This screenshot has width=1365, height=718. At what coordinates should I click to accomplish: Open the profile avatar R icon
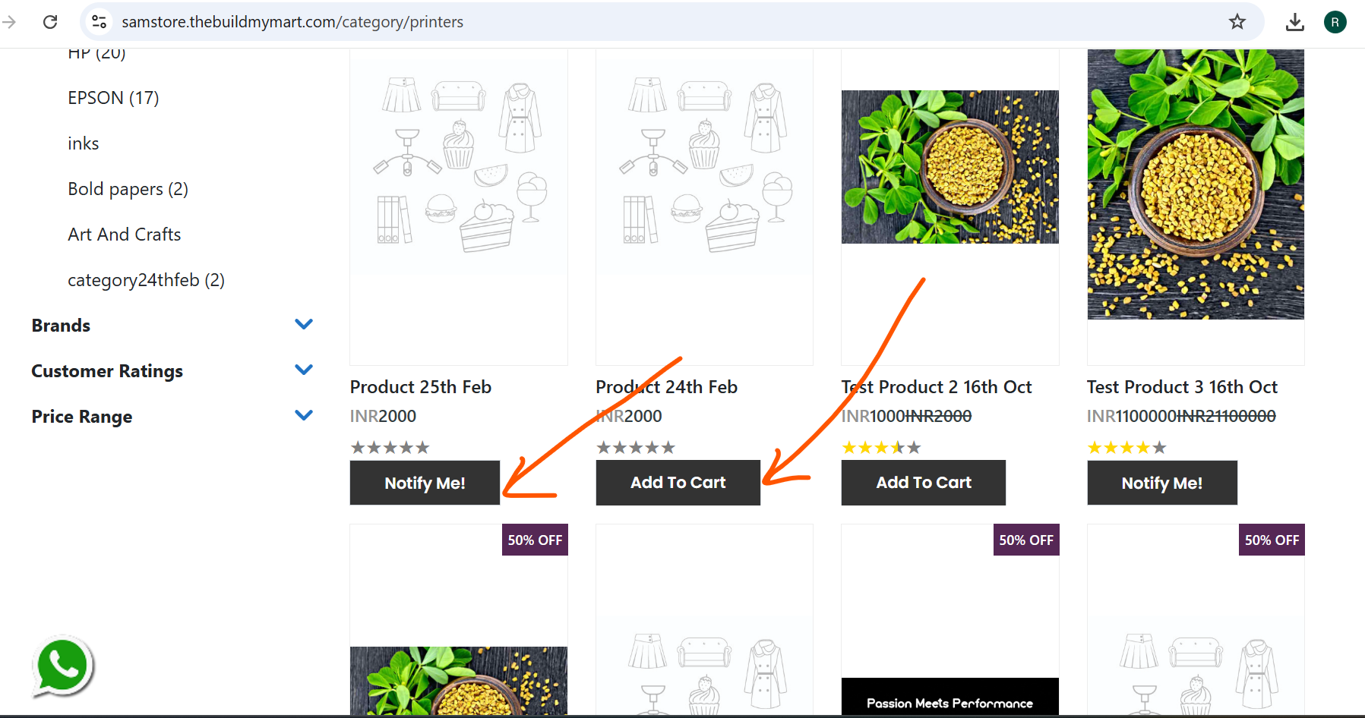(x=1335, y=22)
